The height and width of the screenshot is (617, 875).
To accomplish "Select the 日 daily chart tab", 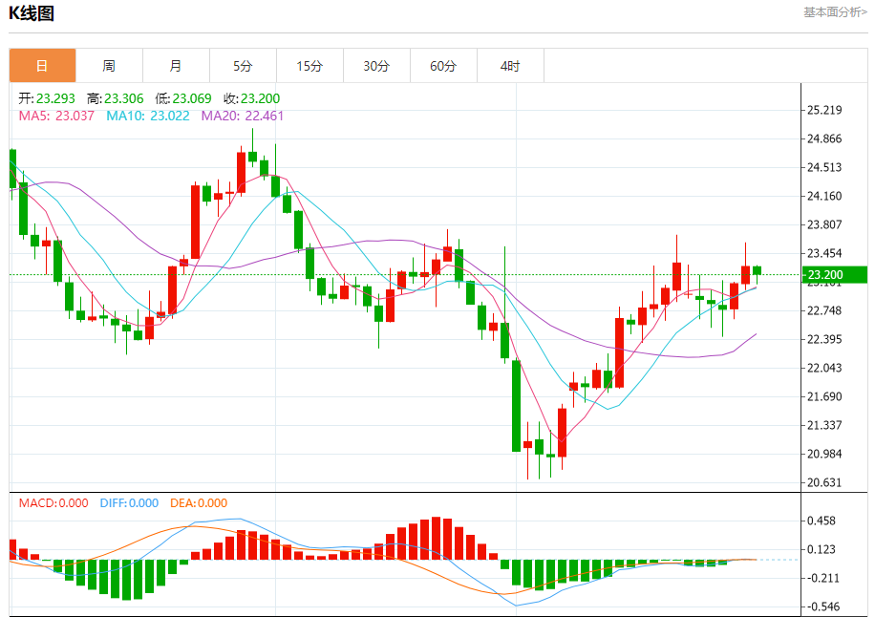I will 42,66.
